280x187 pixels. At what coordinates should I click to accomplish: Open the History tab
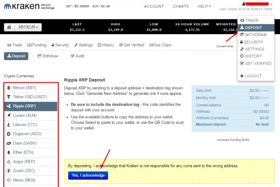pyautogui.click(x=106, y=45)
